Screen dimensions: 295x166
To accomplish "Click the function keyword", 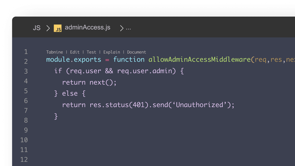I will tap(129, 59).
